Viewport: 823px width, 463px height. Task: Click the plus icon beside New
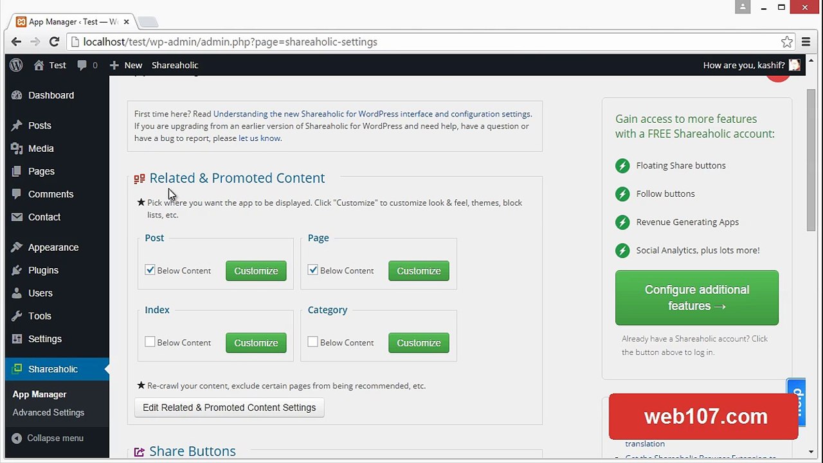[x=114, y=65]
